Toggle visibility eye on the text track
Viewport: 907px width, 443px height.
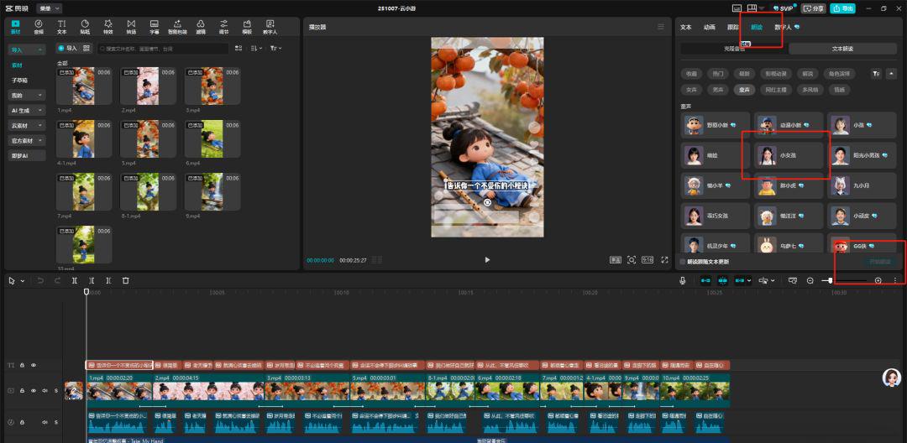click(34, 366)
